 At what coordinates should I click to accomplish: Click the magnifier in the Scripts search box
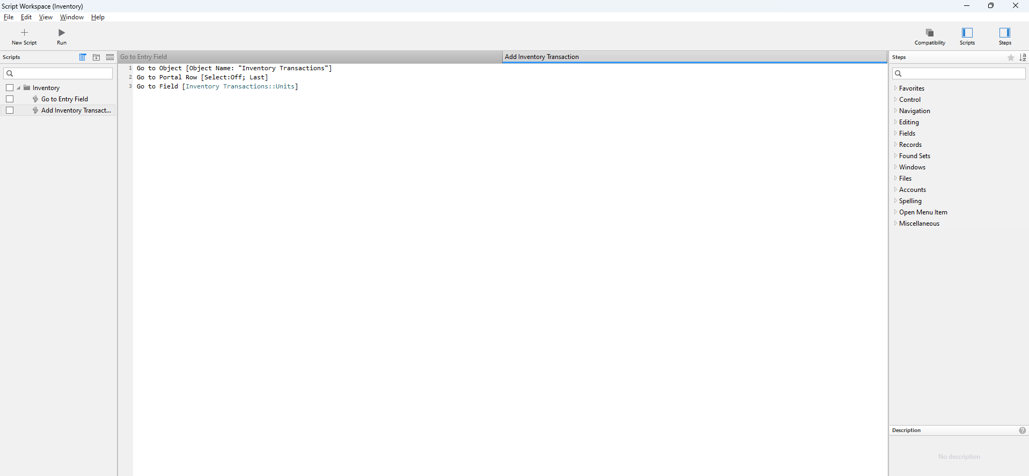tap(10, 73)
